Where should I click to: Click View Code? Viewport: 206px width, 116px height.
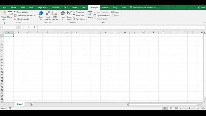click(x=79, y=15)
